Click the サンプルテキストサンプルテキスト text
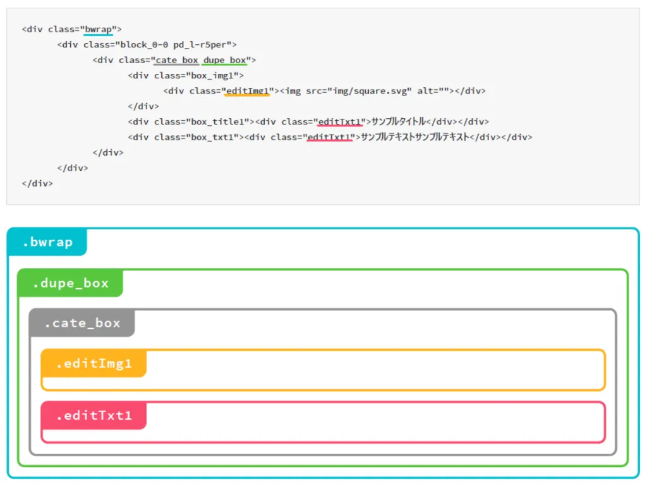 [x=414, y=137]
